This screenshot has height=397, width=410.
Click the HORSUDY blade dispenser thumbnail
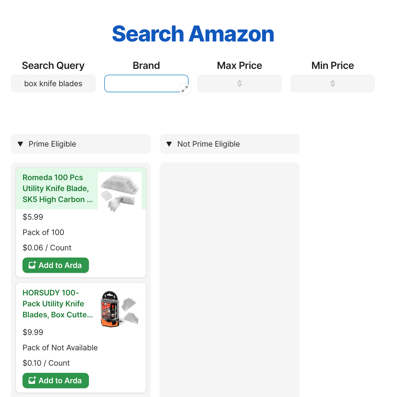(x=120, y=309)
